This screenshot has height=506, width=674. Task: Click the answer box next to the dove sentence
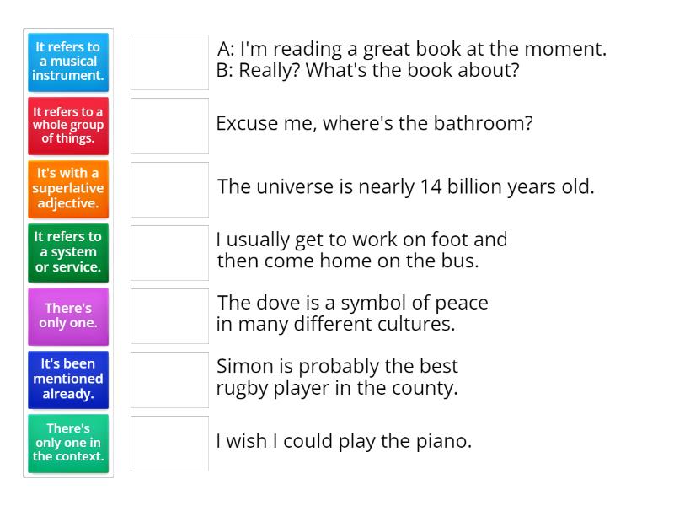pyautogui.click(x=169, y=316)
